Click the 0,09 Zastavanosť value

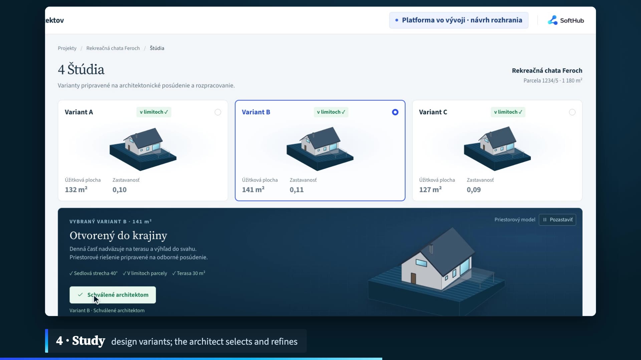pos(474,190)
